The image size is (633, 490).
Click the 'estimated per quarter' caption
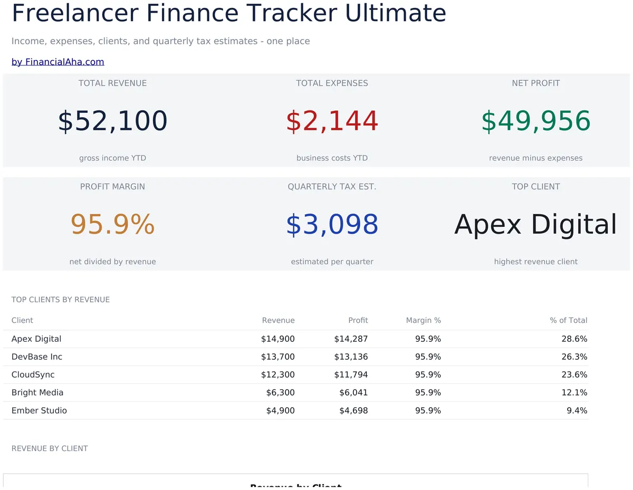click(332, 262)
